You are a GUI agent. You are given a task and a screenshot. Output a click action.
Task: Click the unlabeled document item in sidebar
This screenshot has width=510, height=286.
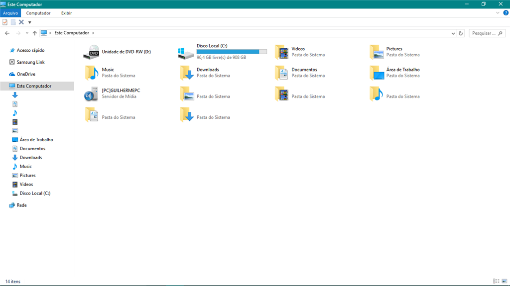click(x=15, y=104)
